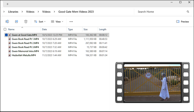Click date 10/7/2023 7:20 AM
The height and width of the screenshot is (112, 194).
(x=52, y=43)
